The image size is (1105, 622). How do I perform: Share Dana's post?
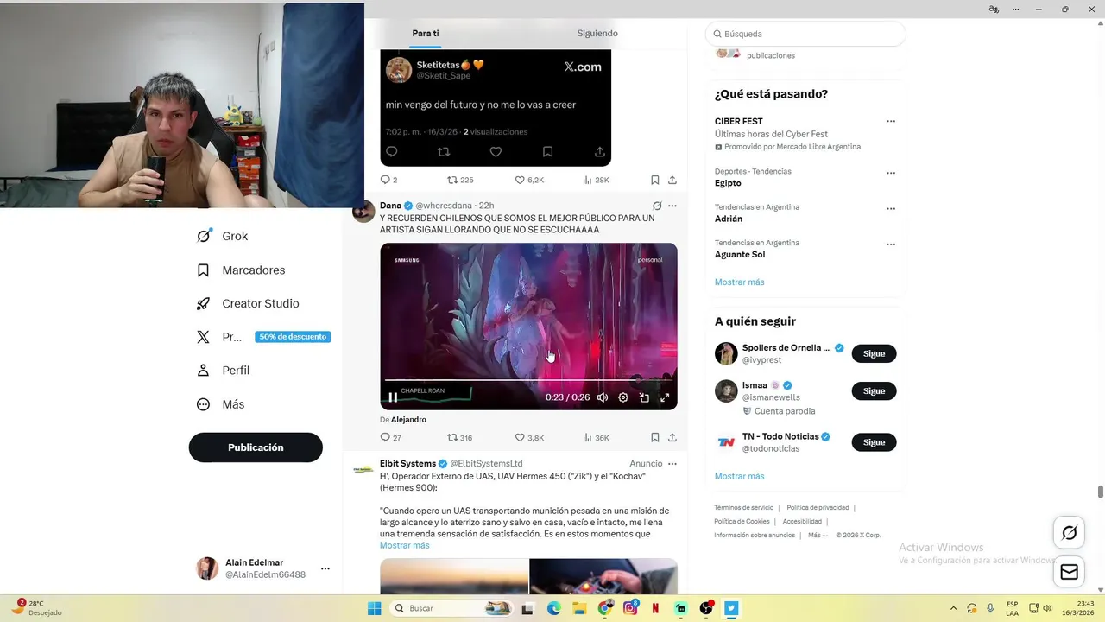click(672, 438)
